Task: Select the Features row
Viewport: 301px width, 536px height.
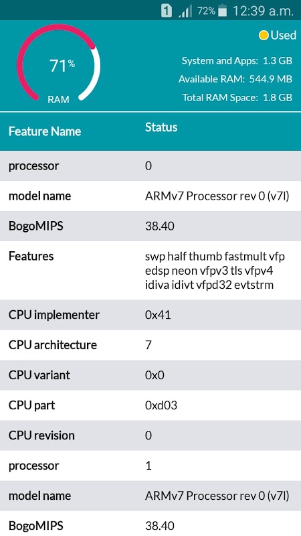Action: (x=150, y=271)
